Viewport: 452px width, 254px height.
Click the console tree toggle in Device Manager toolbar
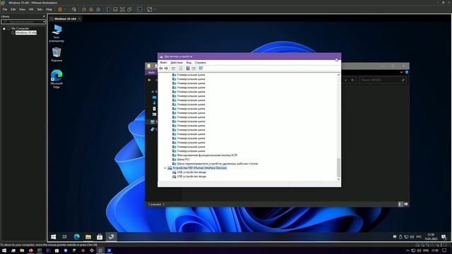point(174,68)
